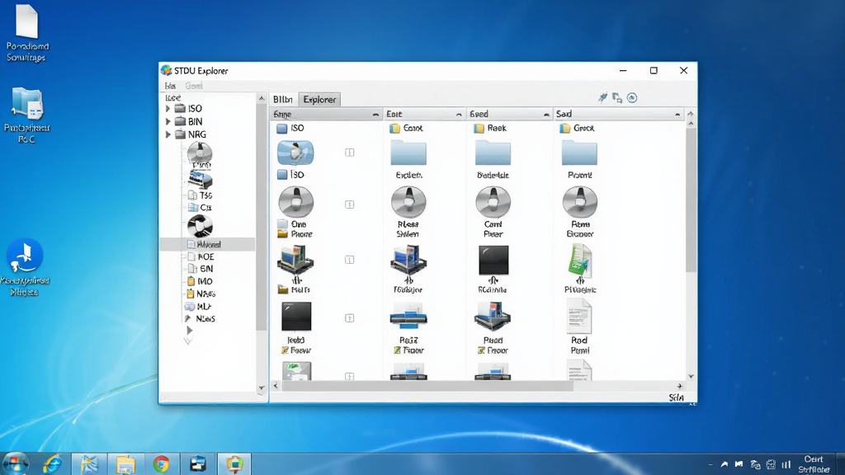The height and width of the screenshot is (475, 845).
Task: Click the tree panel scroll-down arrow
Action: pyautogui.click(x=262, y=388)
